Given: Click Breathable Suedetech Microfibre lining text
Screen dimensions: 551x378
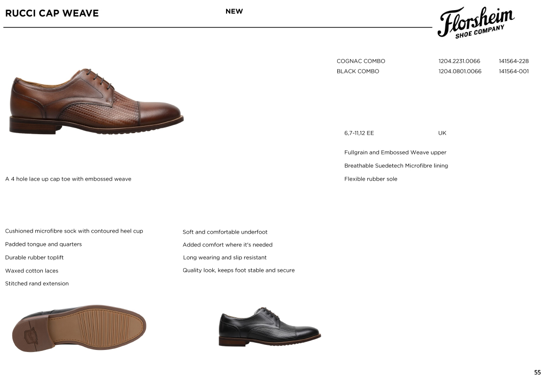Looking at the screenshot, I should pyautogui.click(x=396, y=166).
